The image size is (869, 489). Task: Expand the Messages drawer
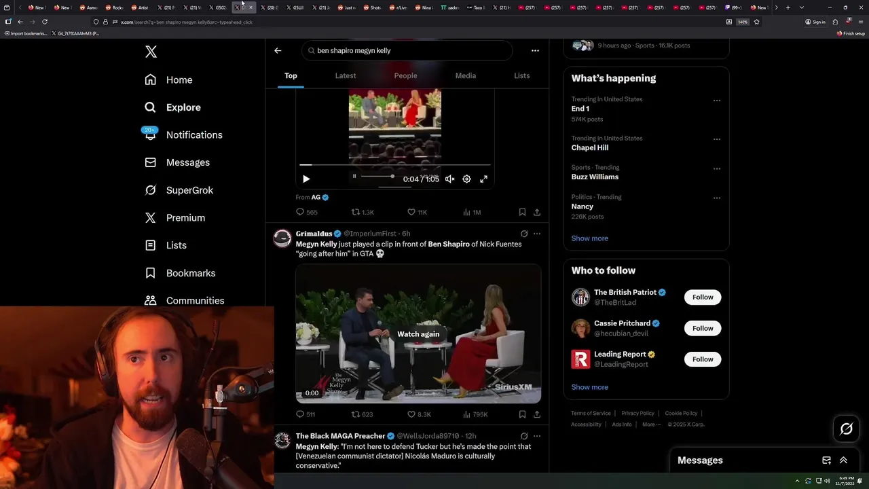click(x=843, y=460)
